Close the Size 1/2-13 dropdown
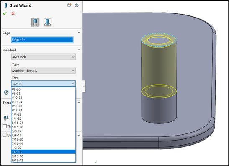The width and height of the screenshot is (229, 166). point(44,84)
